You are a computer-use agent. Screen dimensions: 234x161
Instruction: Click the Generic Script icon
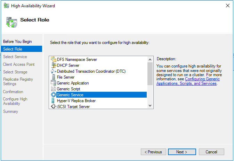pyautogui.click(x=54, y=89)
